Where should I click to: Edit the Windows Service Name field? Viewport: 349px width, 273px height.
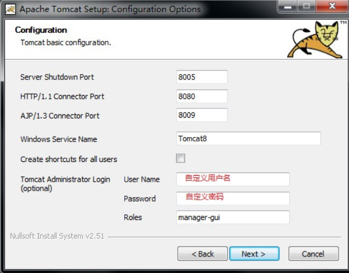[248, 139]
